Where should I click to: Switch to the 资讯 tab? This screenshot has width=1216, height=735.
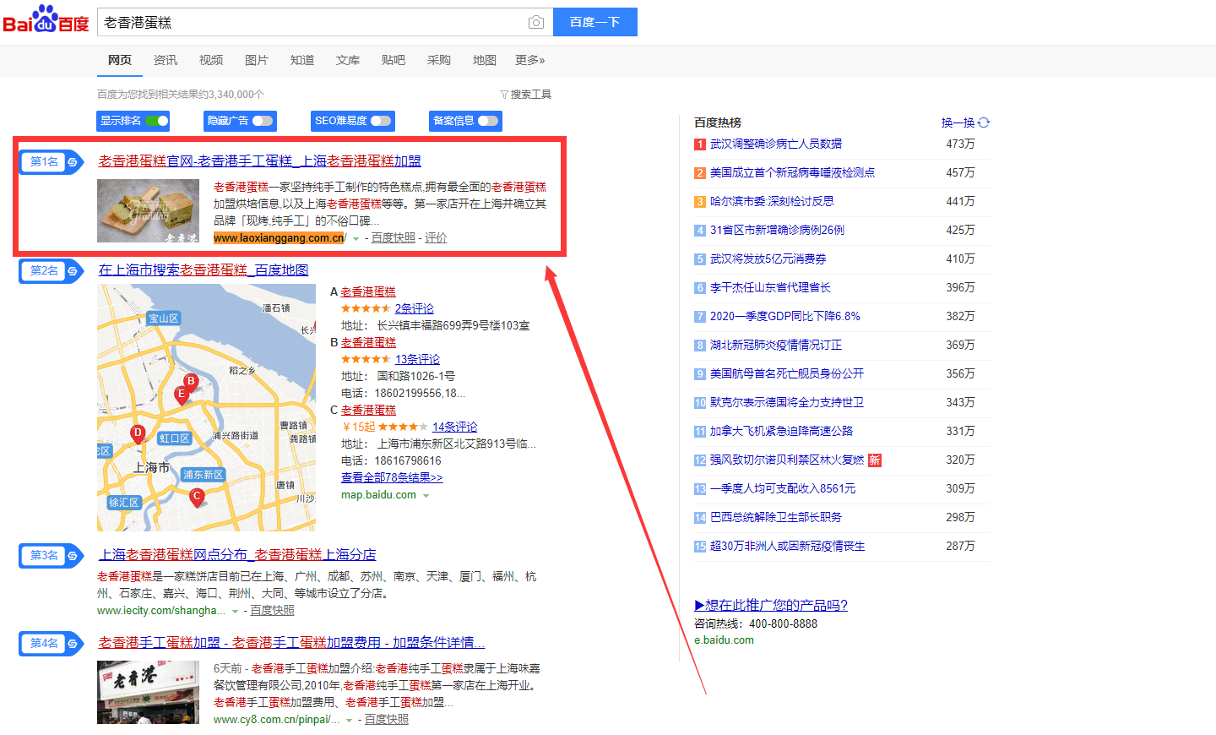point(166,60)
